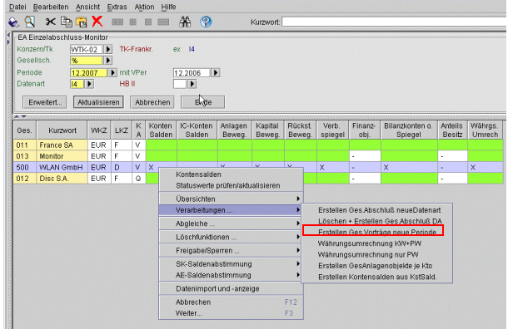This screenshot has height=329, width=508.
Task: Choose Währungsumrechnung KW+PW
Action: [377, 243]
